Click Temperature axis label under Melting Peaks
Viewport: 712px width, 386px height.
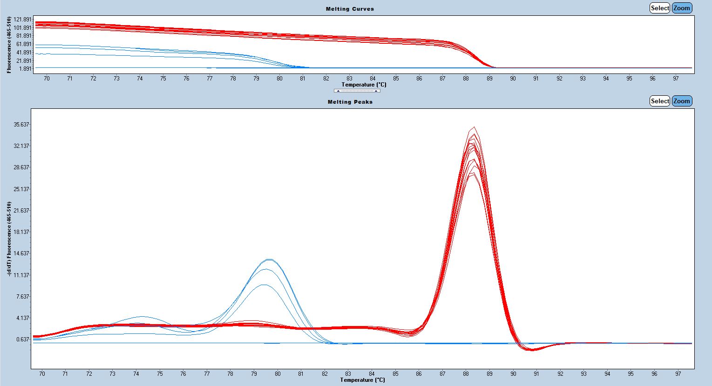point(362,380)
